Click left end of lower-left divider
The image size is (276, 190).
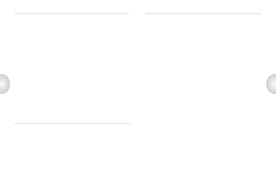[15, 123]
